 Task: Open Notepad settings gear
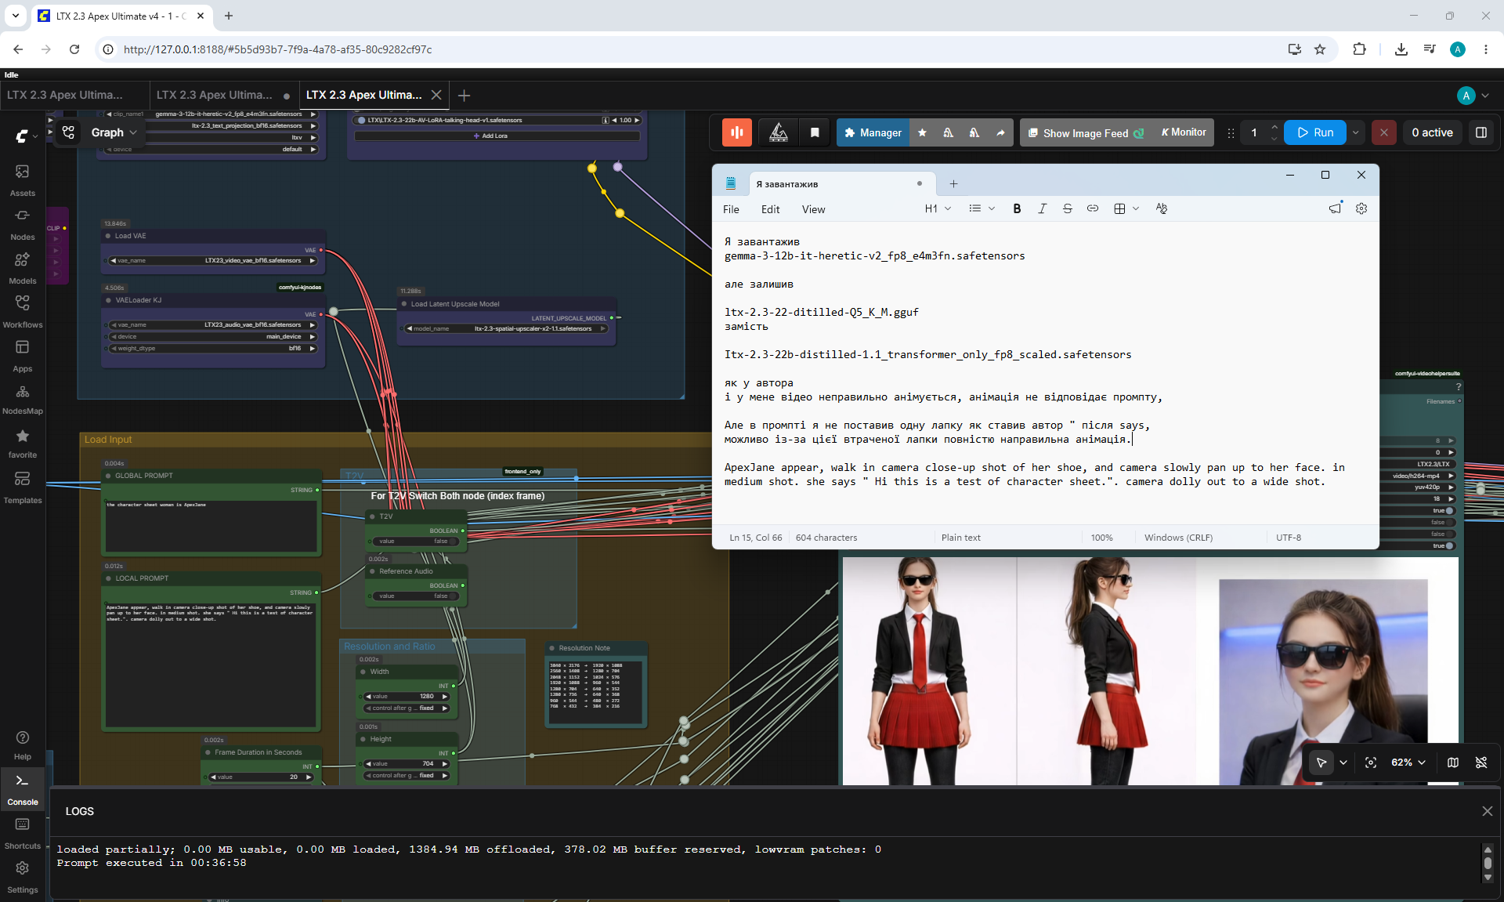click(1361, 208)
